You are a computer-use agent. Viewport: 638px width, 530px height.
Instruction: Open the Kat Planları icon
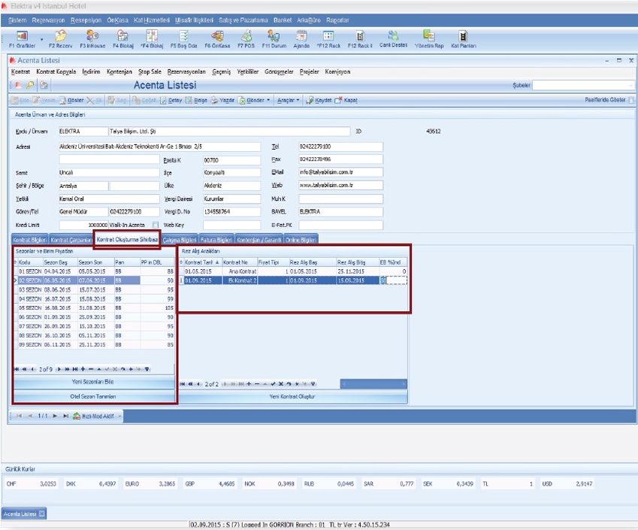[463, 37]
